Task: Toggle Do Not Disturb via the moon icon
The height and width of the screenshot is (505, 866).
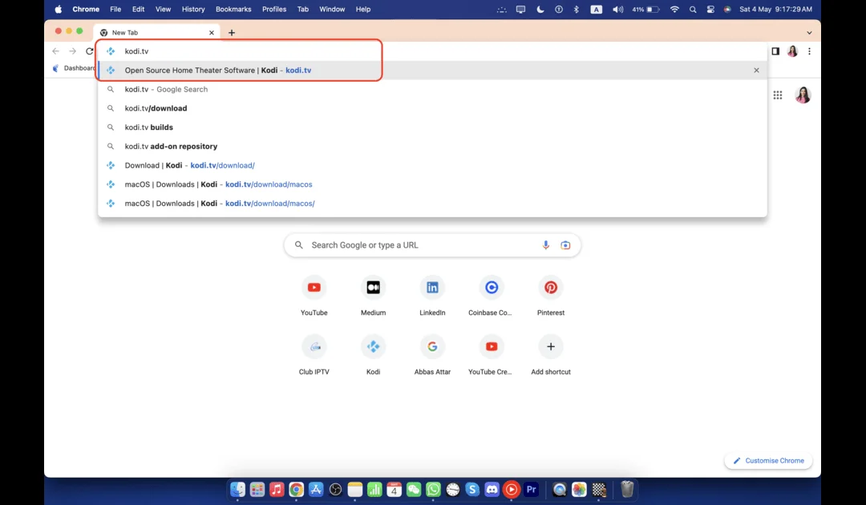Action: pos(540,10)
